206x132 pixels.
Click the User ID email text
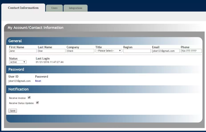[19, 81]
